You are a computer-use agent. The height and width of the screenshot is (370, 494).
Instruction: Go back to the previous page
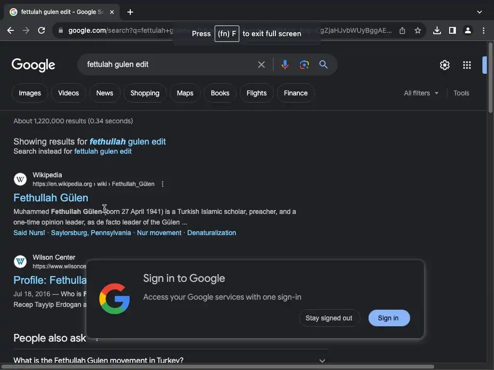coord(11,30)
